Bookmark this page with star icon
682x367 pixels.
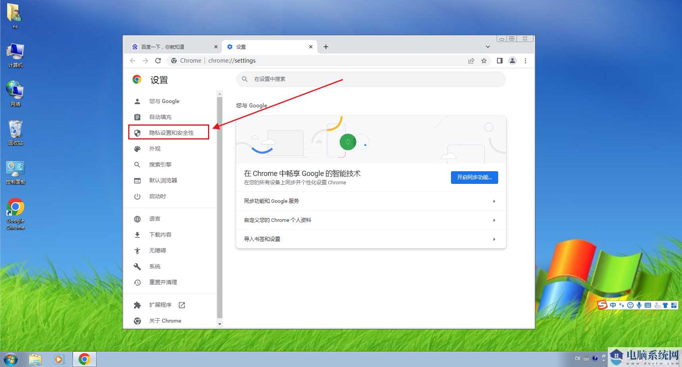pyautogui.click(x=484, y=61)
